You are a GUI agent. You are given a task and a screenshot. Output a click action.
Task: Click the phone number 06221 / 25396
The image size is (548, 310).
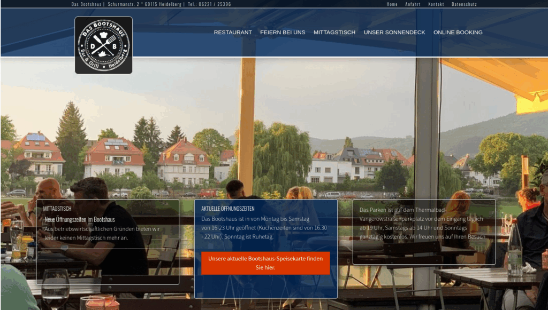[x=216, y=4]
